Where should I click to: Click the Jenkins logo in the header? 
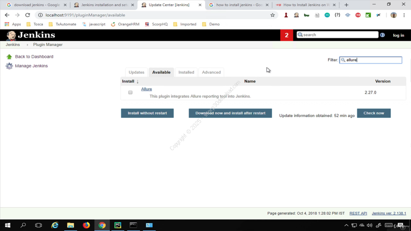(x=31, y=35)
